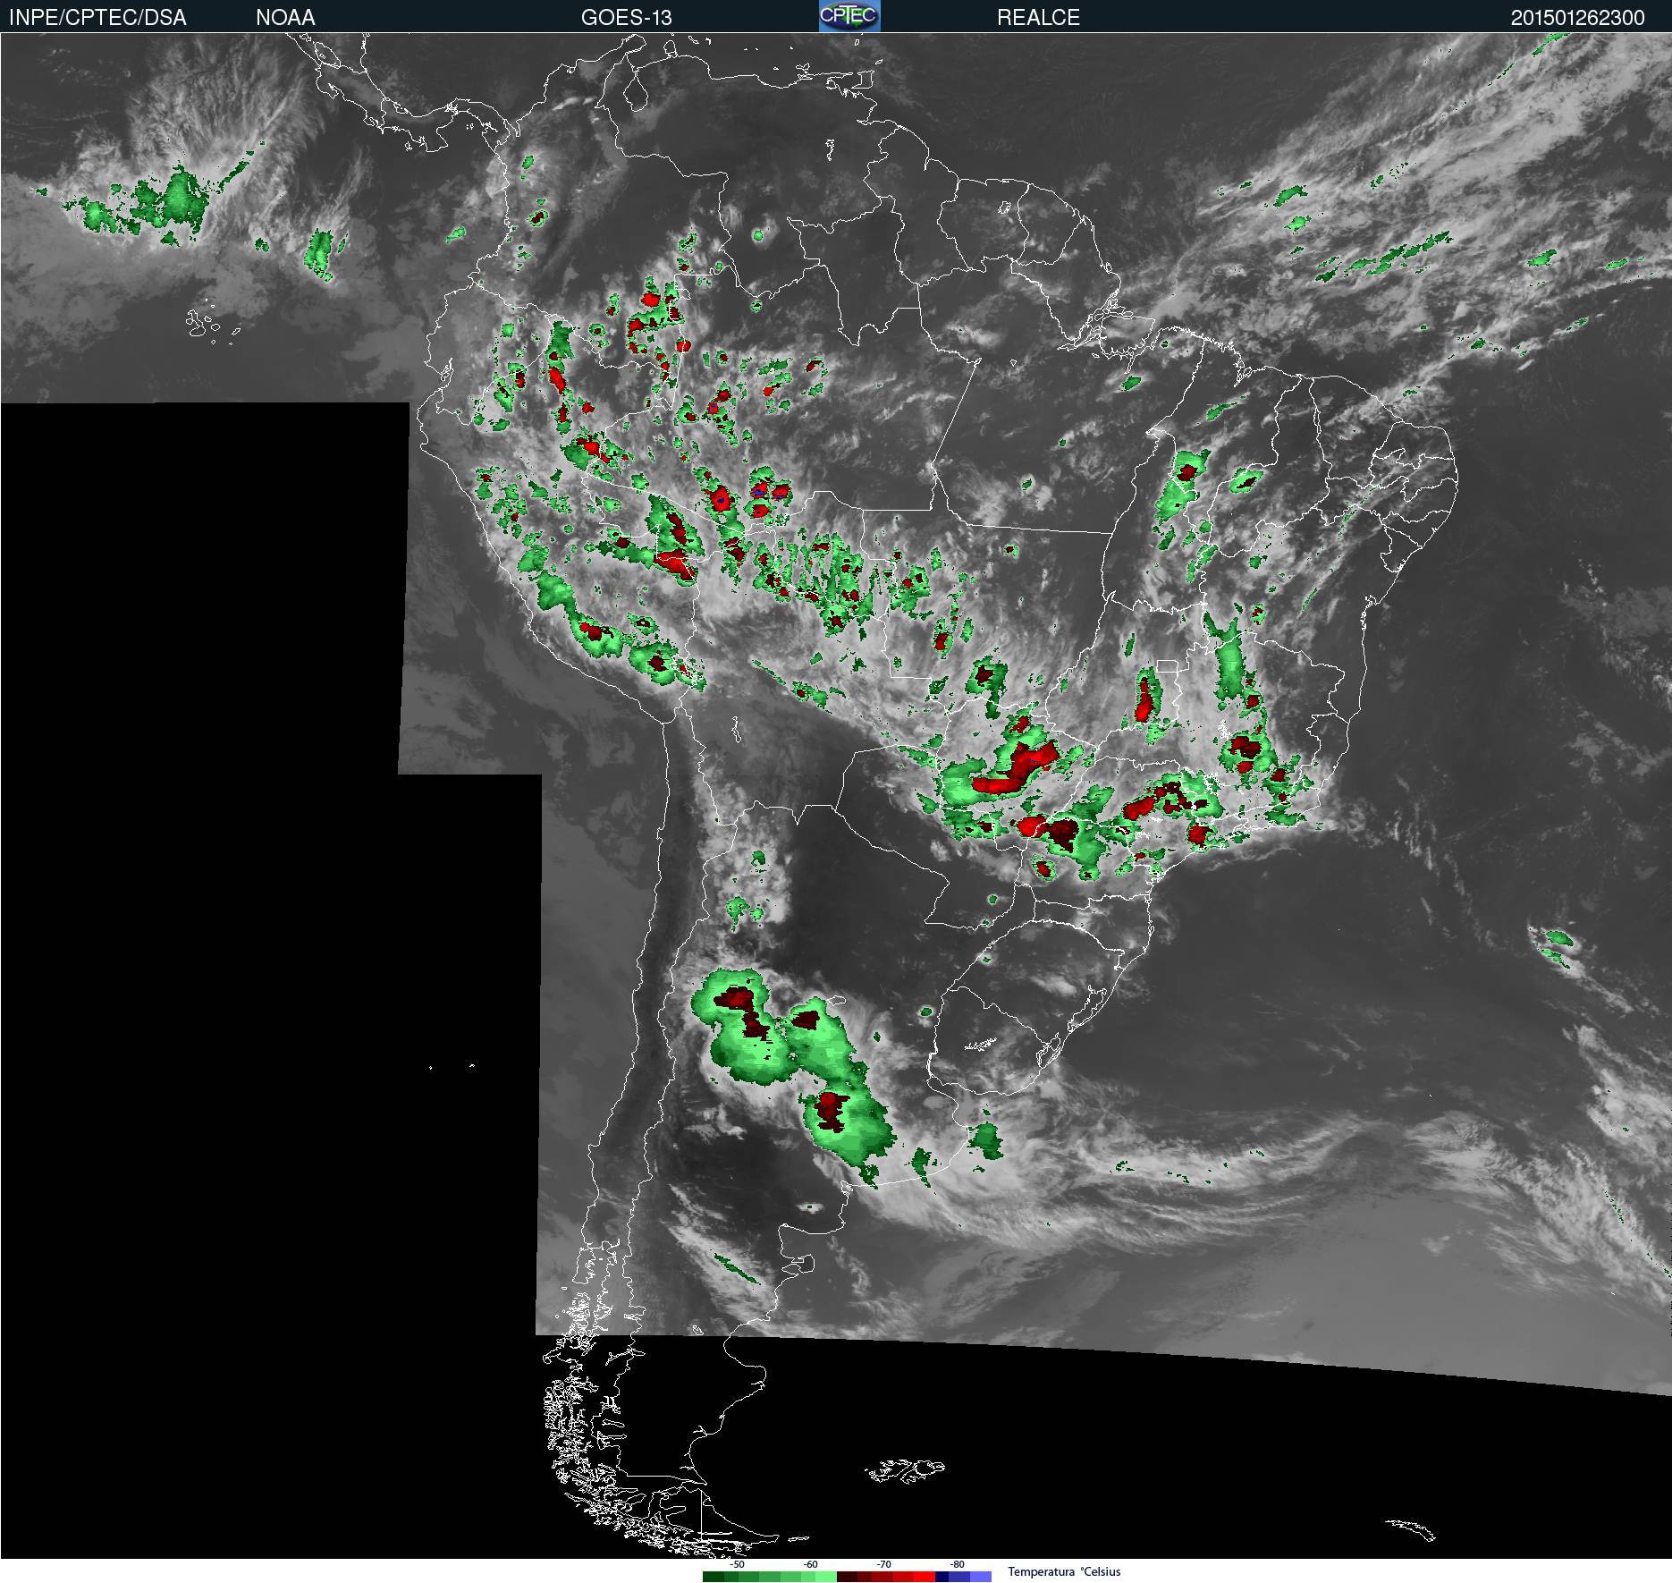Click the -80 value on the temperature scale
The height and width of the screenshot is (1583, 1672).
coord(957,1564)
